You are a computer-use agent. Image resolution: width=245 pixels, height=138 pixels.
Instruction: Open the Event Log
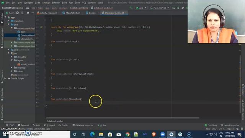tap(211, 125)
